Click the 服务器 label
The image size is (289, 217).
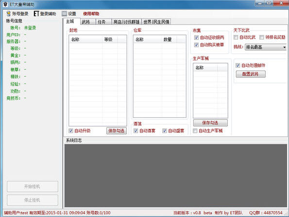pyautogui.click(x=14, y=41)
